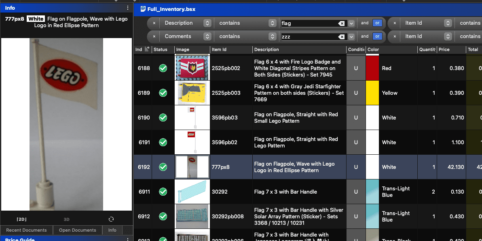Viewport: 482px width, 241px height.
Task: Click the refresh icon below the flag image
Action: point(111,219)
